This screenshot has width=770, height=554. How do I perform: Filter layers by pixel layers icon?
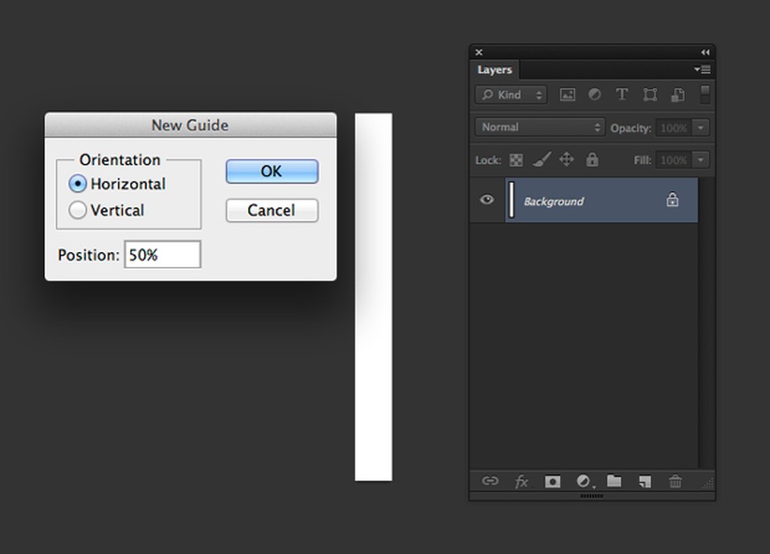(x=567, y=95)
